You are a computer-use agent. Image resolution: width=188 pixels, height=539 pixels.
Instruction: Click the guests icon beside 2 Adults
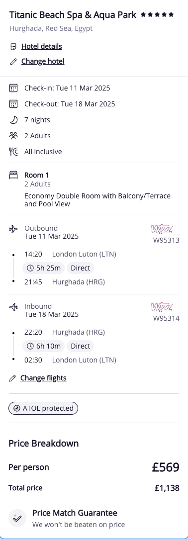click(x=13, y=135)
